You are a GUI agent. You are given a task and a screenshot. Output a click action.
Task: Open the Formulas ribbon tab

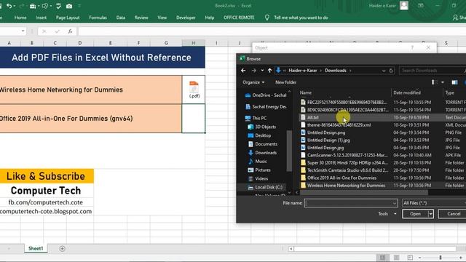coord(98,17)
